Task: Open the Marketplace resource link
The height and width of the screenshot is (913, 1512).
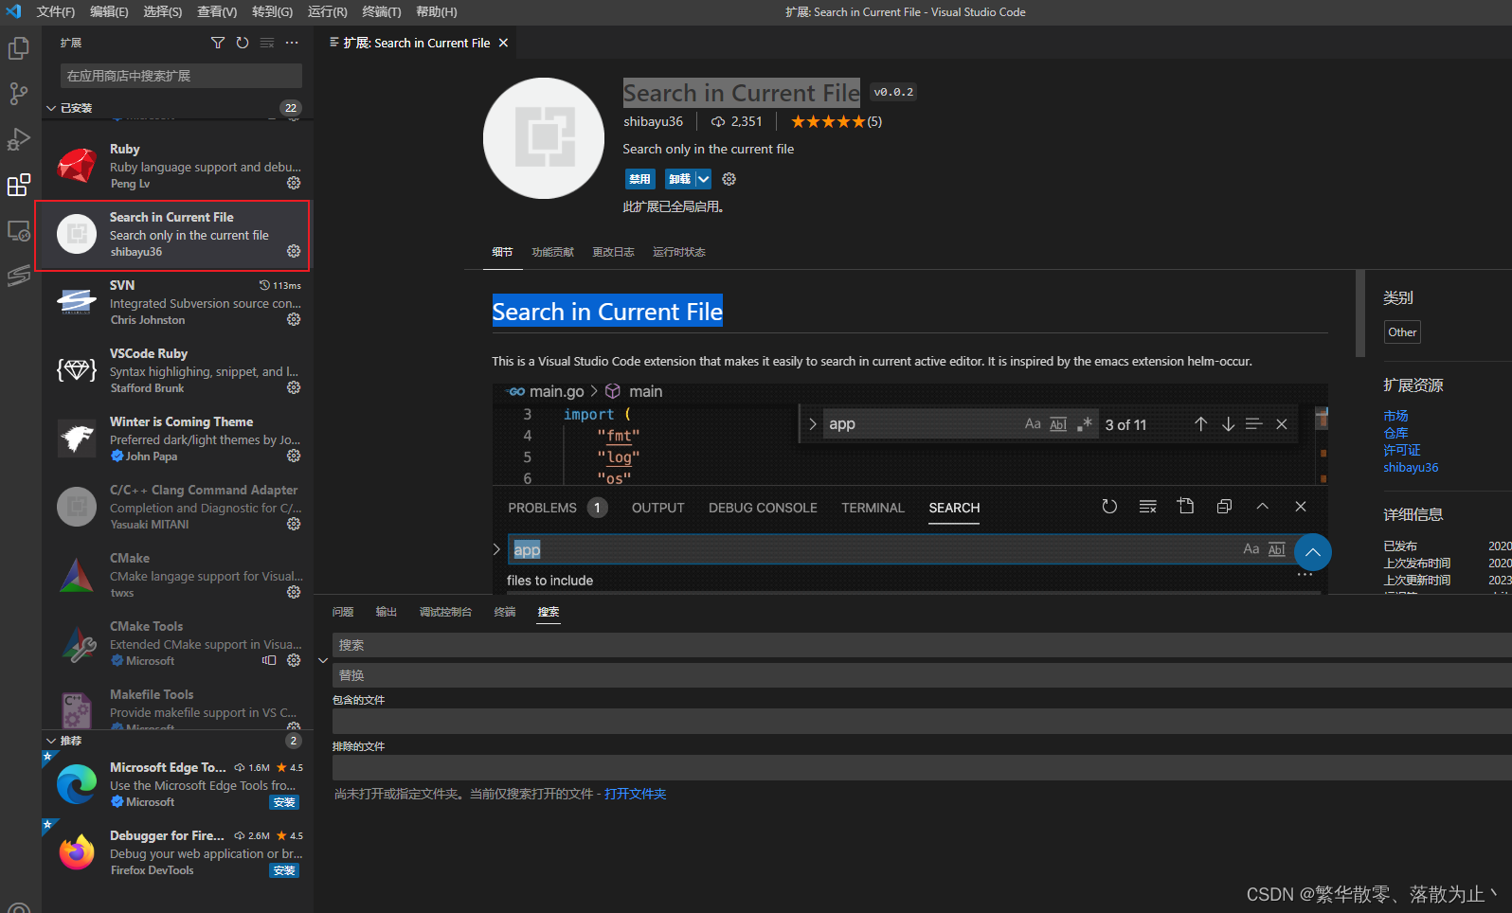Action: (x=1395, y=416)
